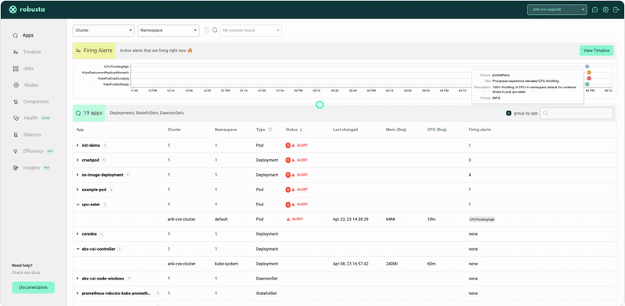Open the presets dropdown
625x306 pixels.
251,30
